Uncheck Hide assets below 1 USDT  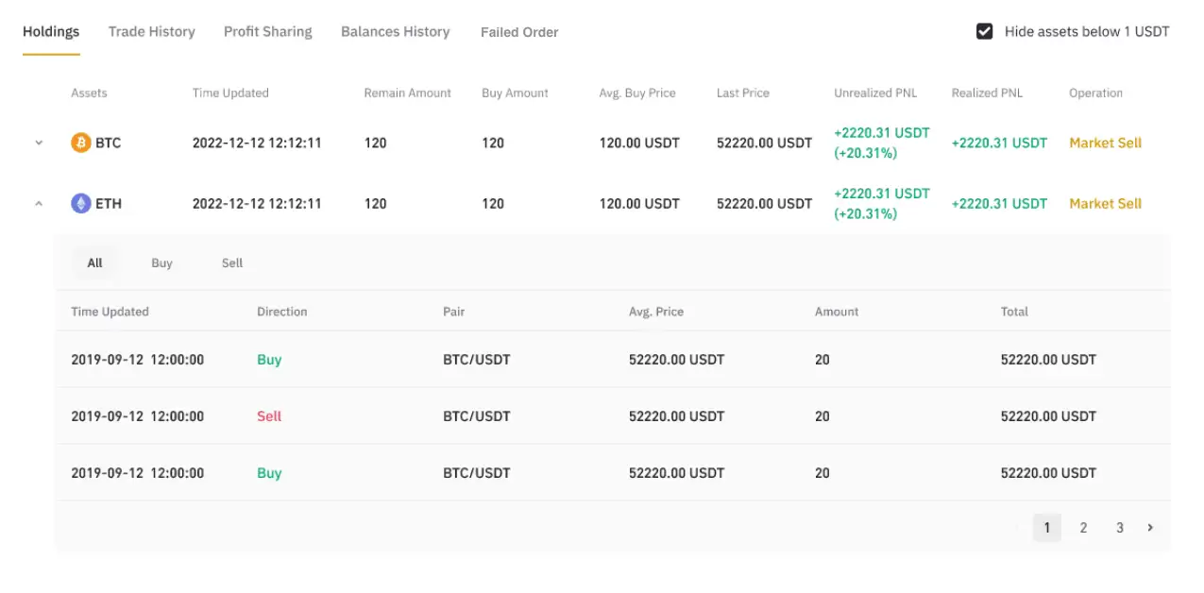(984, 32)
